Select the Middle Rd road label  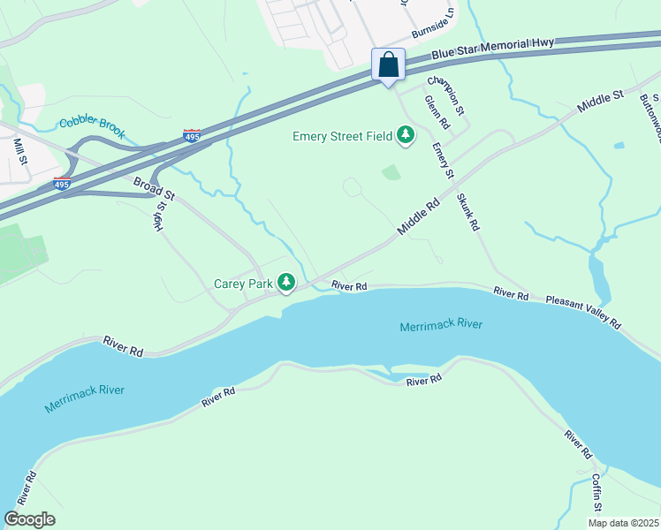419,216
